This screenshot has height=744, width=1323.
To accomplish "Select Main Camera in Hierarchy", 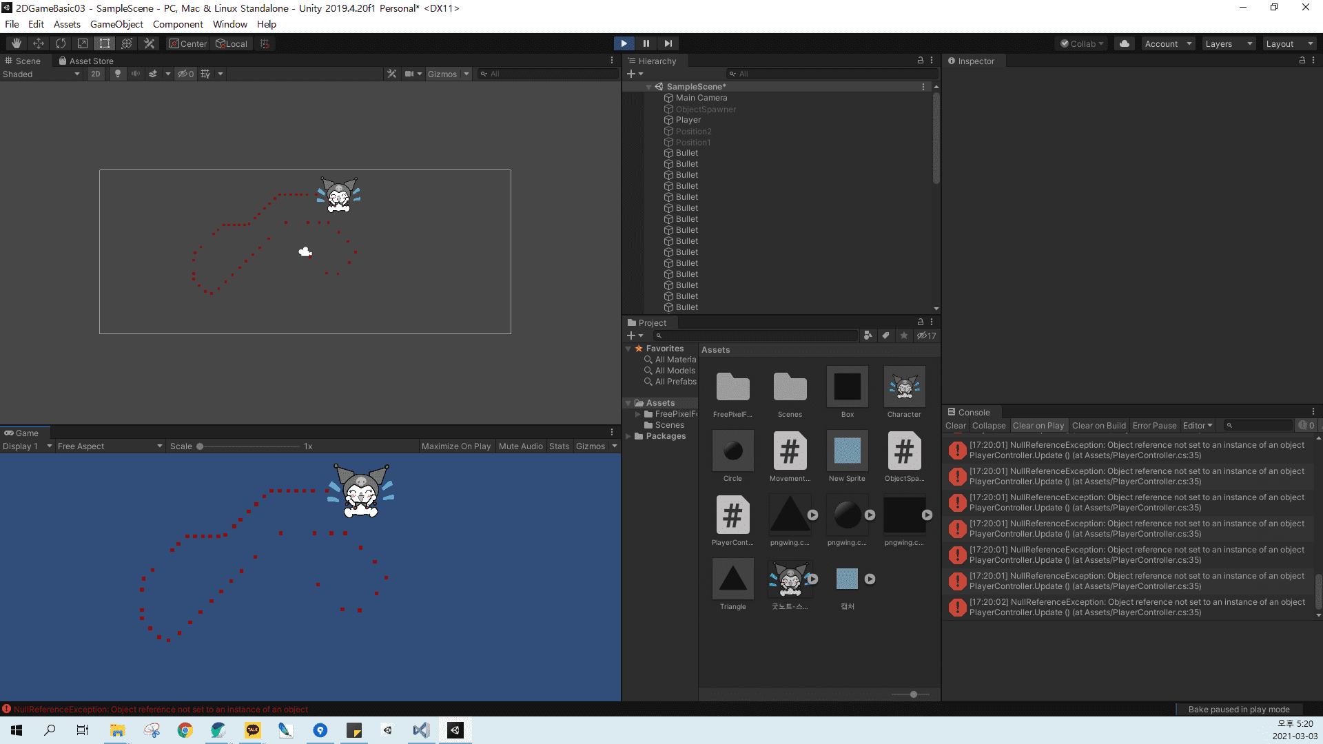I will 701,98.
